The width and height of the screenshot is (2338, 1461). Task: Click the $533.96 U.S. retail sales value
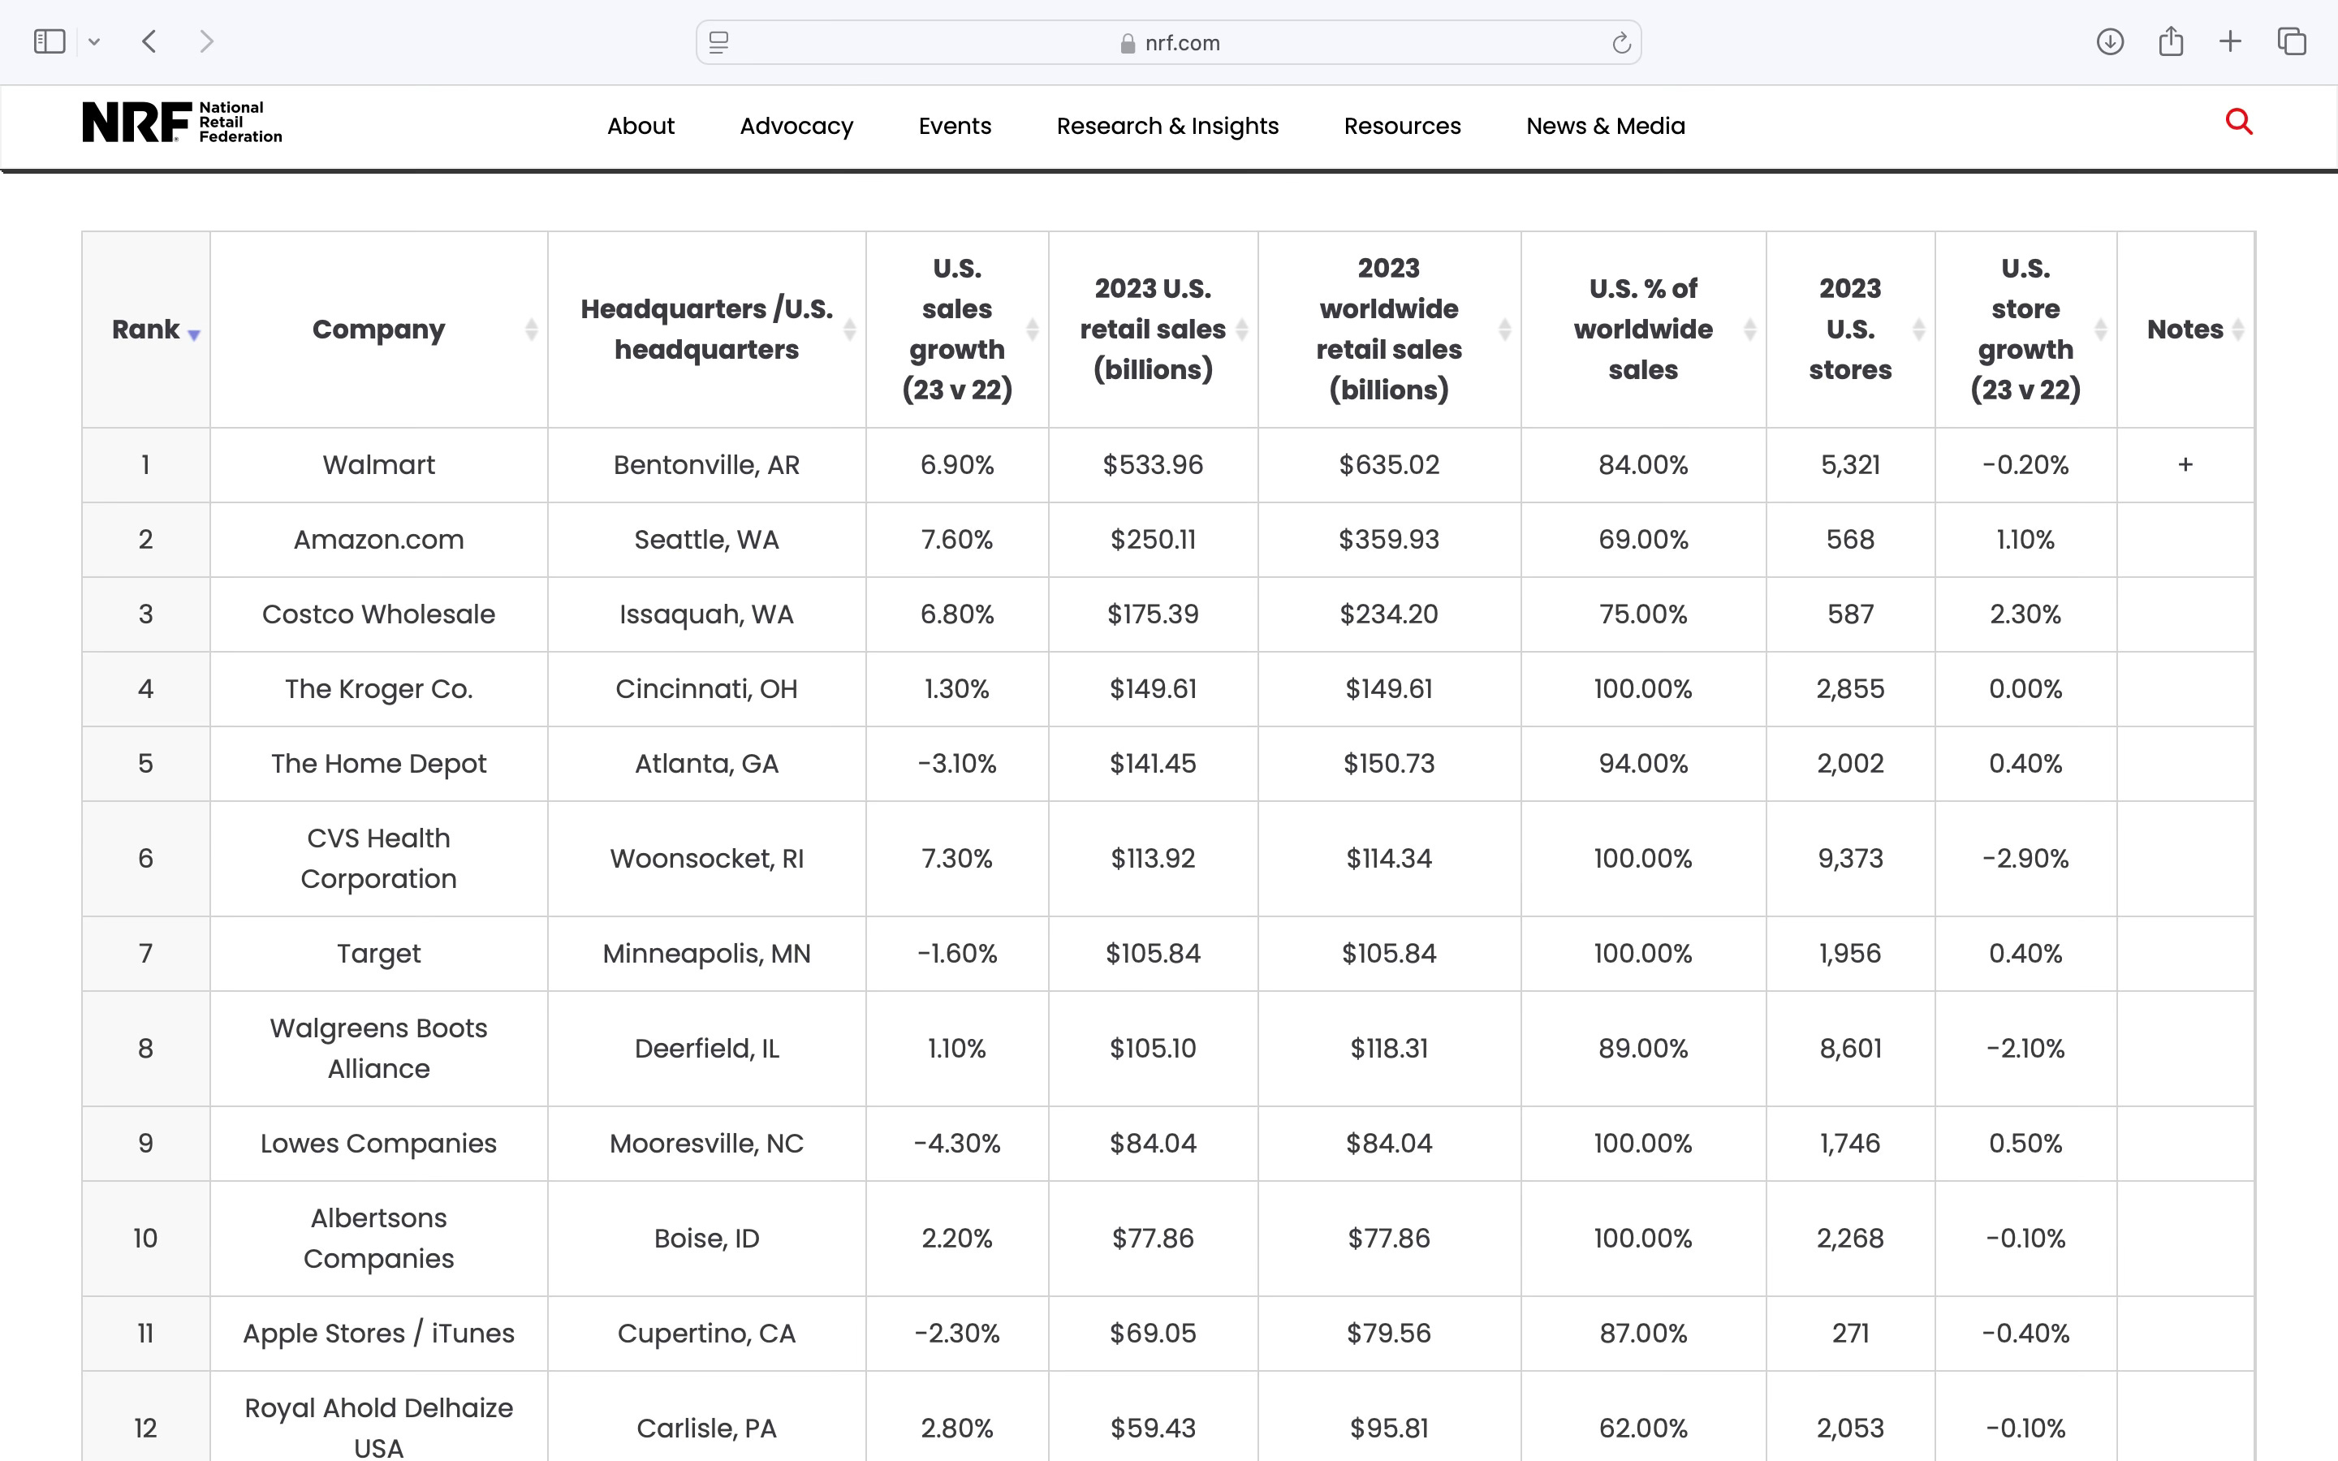point(1153,465)
